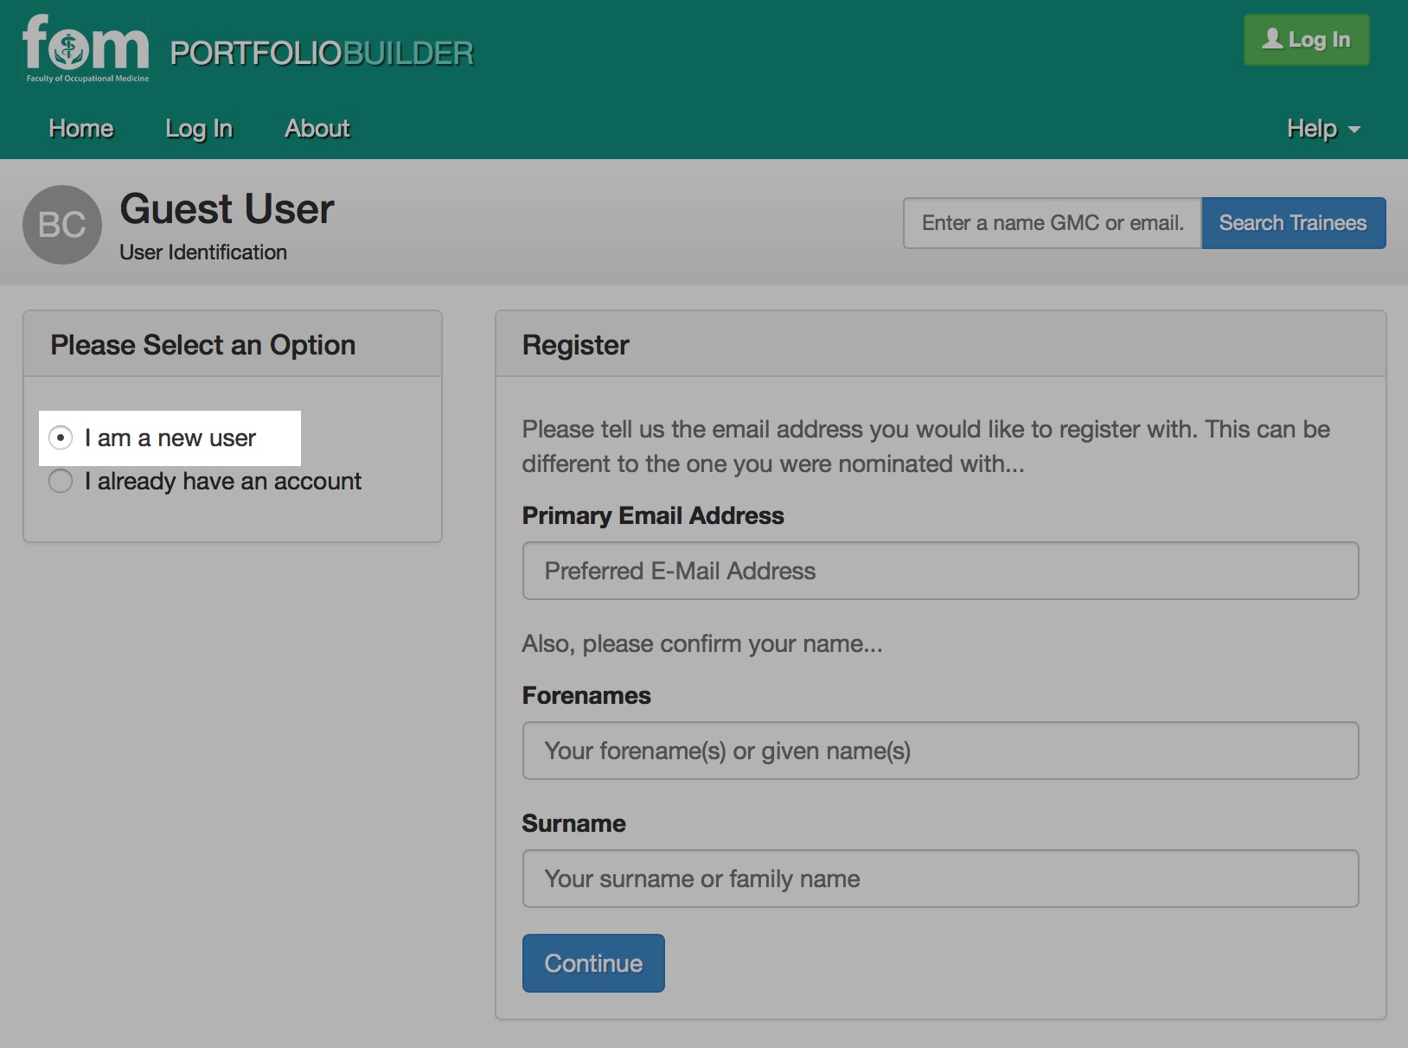Open the Home navigation item
This screenshot has height=1048, width=1408.
click(x=81, y=128)
